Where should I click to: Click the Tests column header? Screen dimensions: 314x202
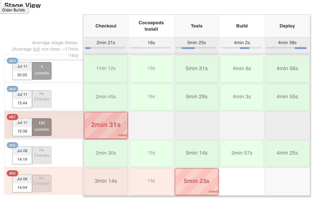coord(197,26)
